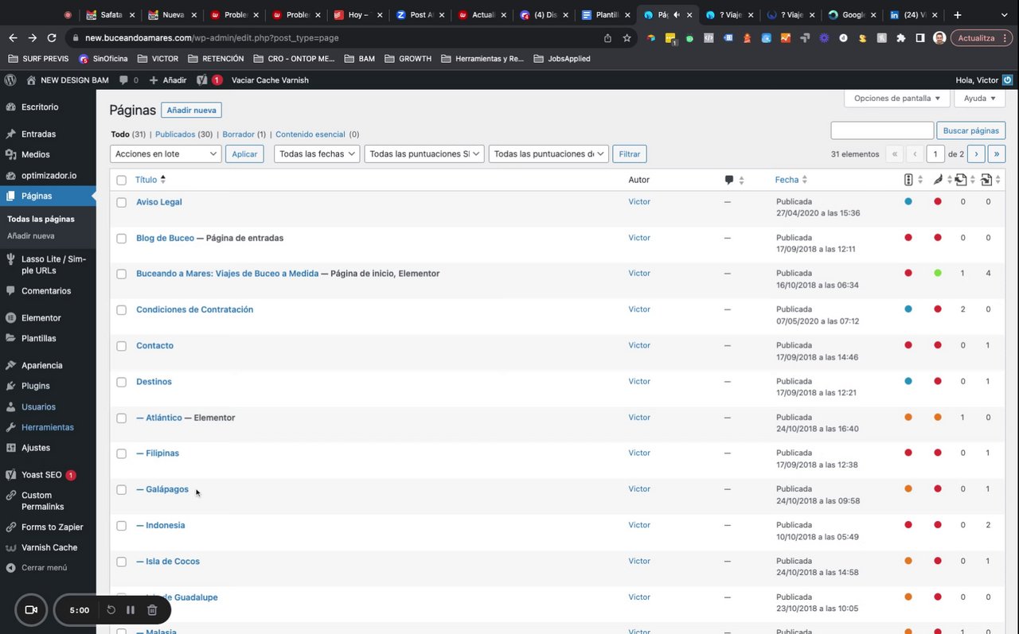Check the Blog de Buceo row checkbox
This screenshot has width=1019, height=634.
tap(122, 239)
